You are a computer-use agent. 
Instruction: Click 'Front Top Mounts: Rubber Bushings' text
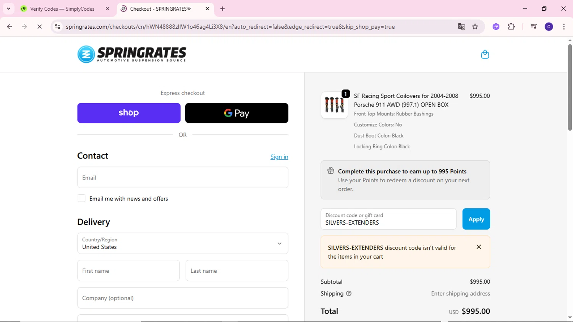coord(393,114)
